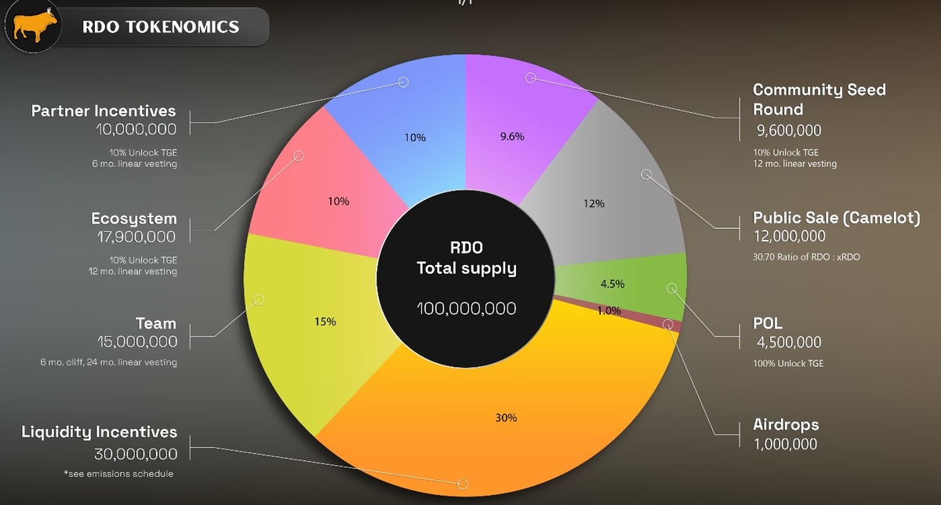Image resolution: width=941 pixels, height=505 pixels.
Task: Click the marker circle on the gray 12% slice
Action: click(647, 174)
